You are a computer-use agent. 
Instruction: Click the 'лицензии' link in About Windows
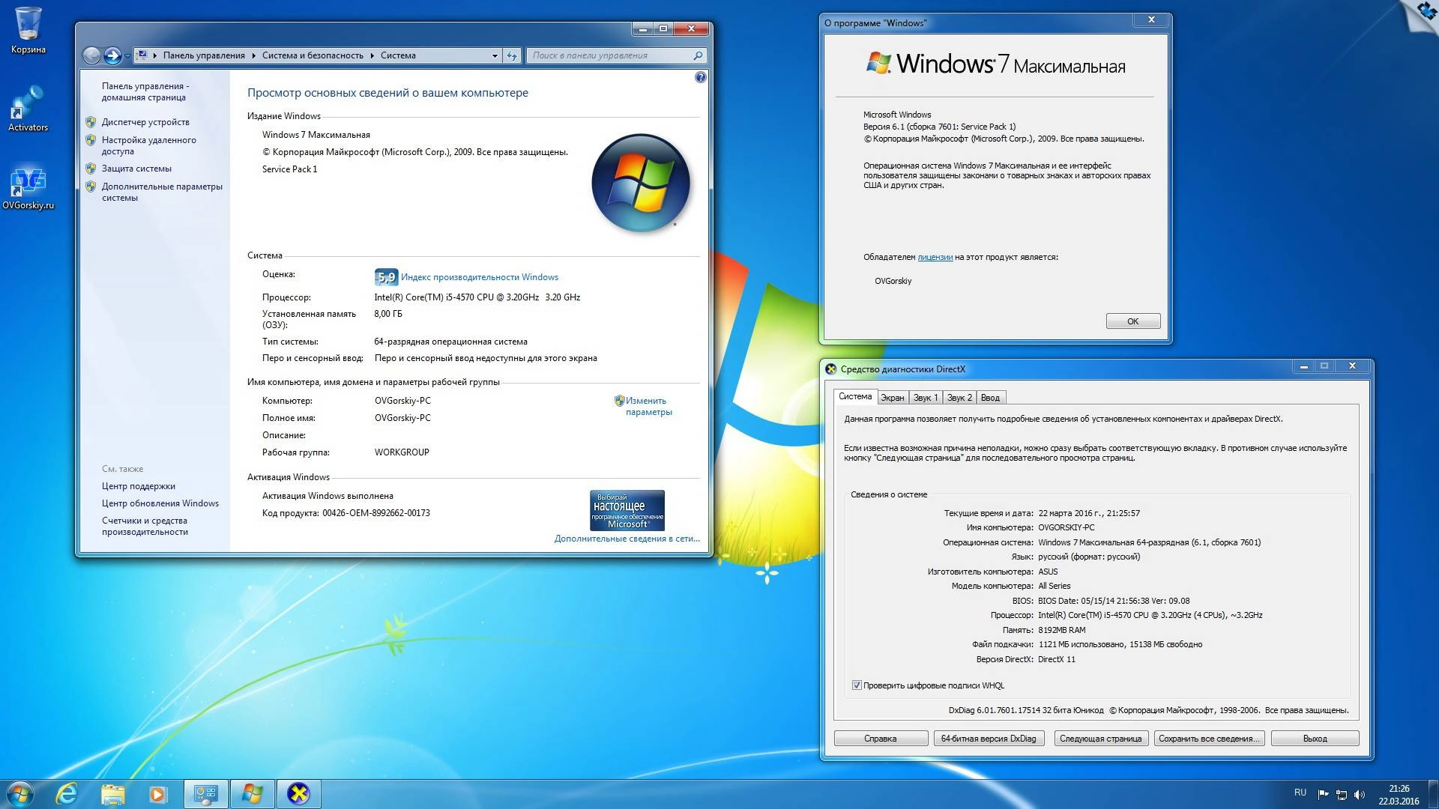(x=935, y=257)
